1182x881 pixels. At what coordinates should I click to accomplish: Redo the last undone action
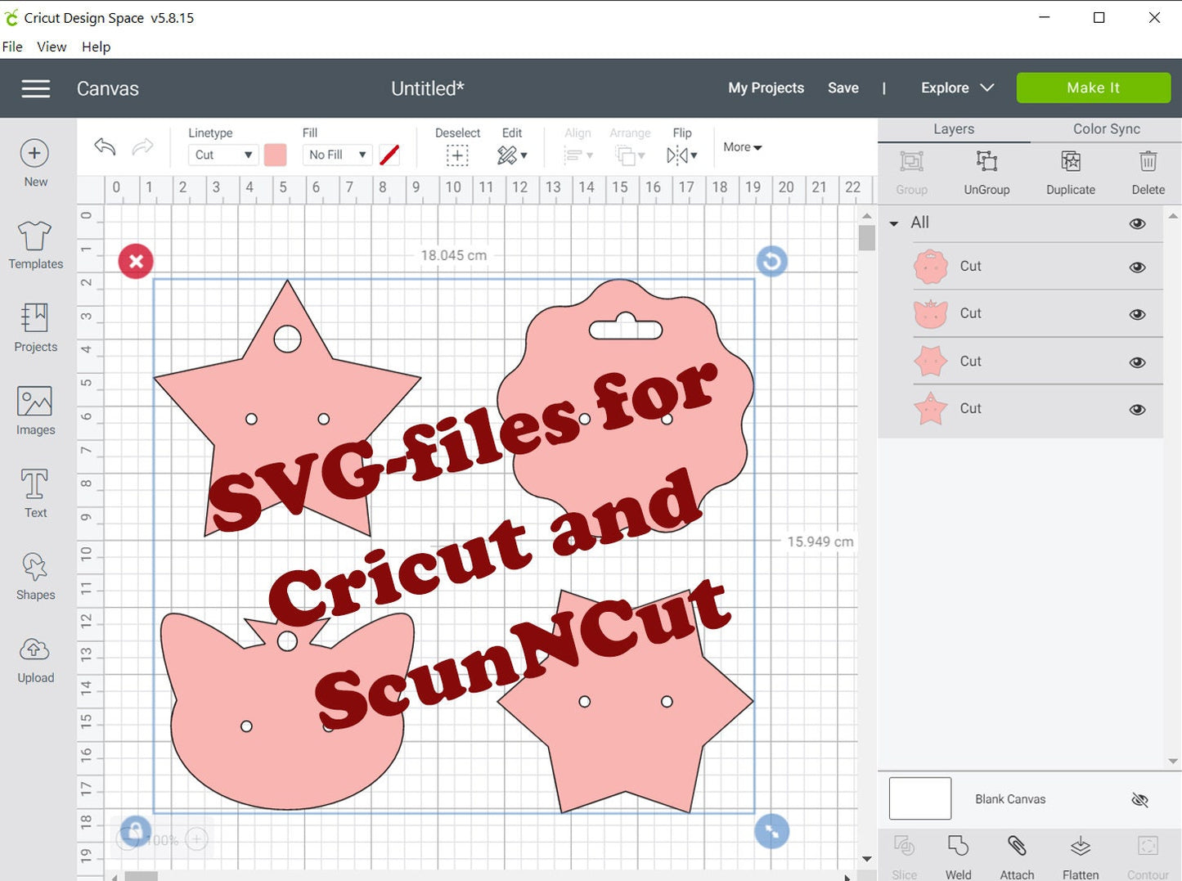click(142, 146)
